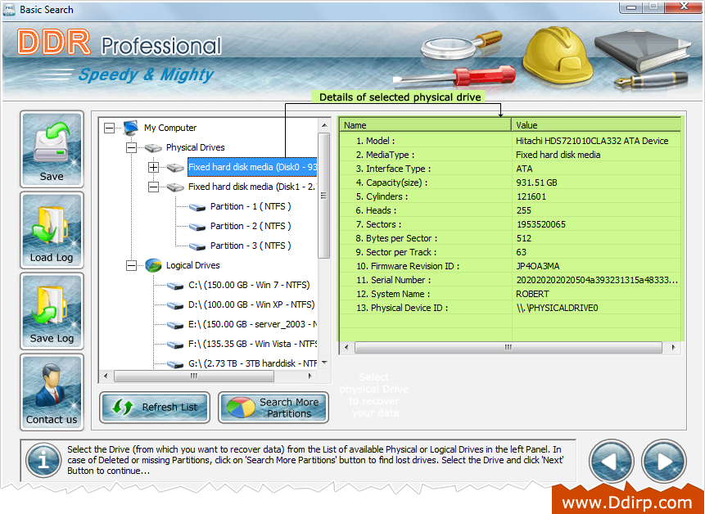Image resolution: width=705 pixels, height=514 pixels.
Task: Open the www.Ddirp.com link
Action: tap(627, 503)
